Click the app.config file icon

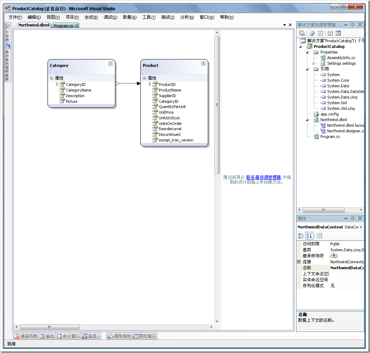click(316, 114)
